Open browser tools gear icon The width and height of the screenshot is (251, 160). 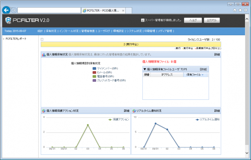pyautogui.click(x=245, y=10)
